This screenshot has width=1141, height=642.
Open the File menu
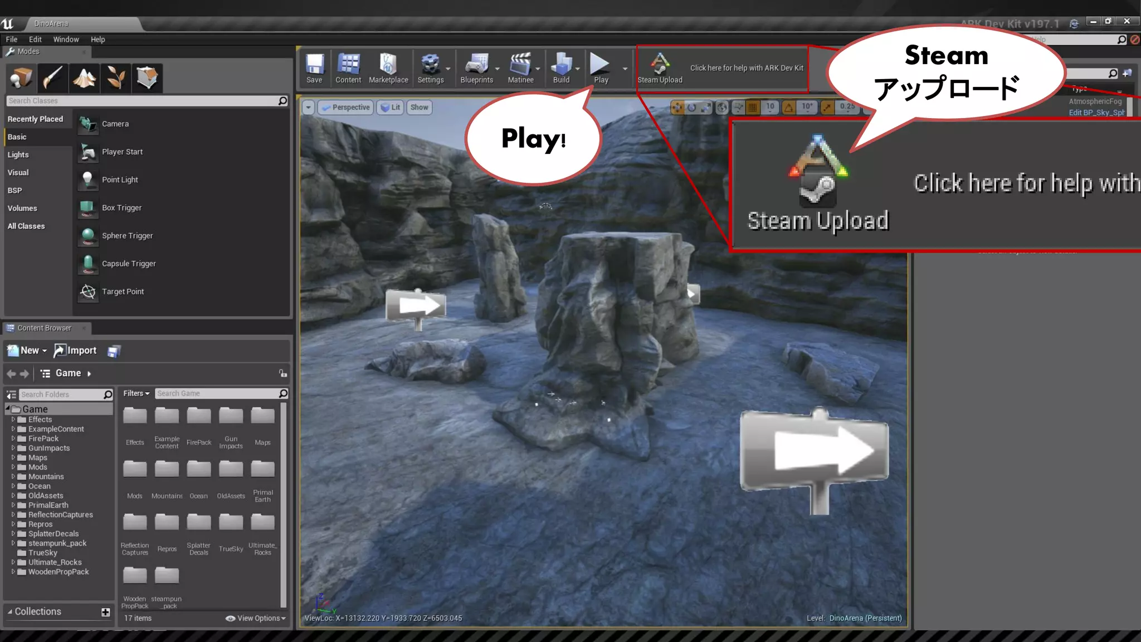point(12,40)
